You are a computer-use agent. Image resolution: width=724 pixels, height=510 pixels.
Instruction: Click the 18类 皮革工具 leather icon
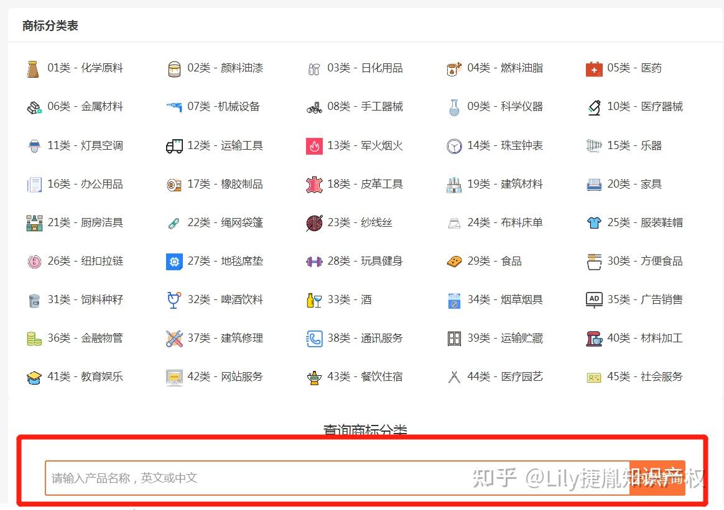[314, 184]
